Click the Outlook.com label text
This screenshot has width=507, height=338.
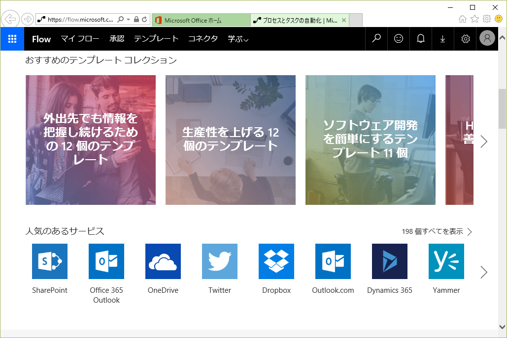click(x=333, y=290)
